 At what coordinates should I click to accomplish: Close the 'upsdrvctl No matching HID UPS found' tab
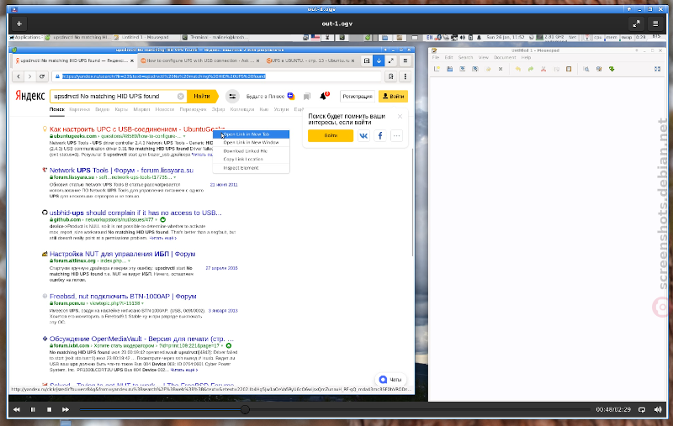132,60
